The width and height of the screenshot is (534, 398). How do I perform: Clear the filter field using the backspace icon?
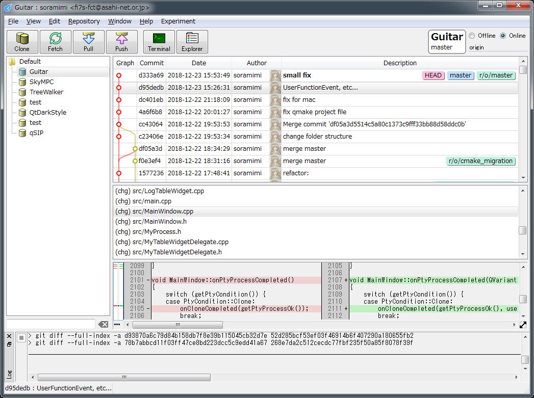pos(103,324)
